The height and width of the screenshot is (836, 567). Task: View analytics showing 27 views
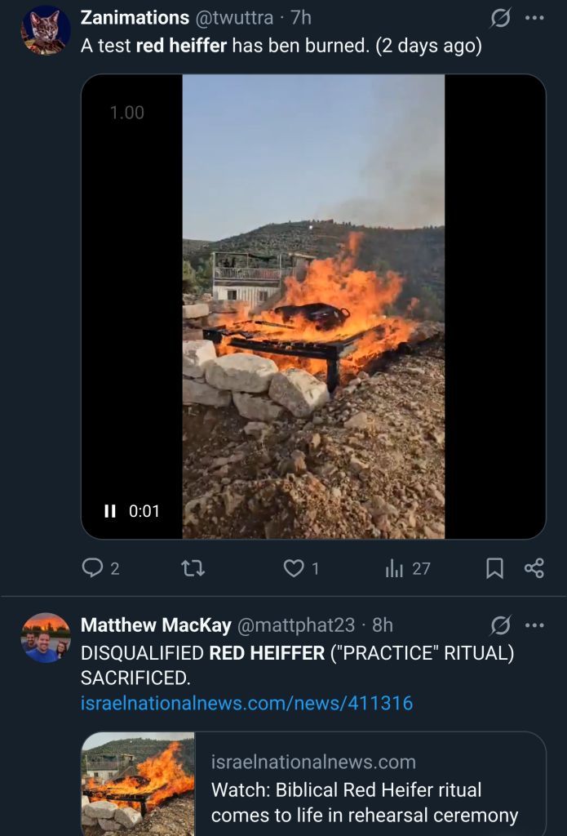(x=407, y=568)
